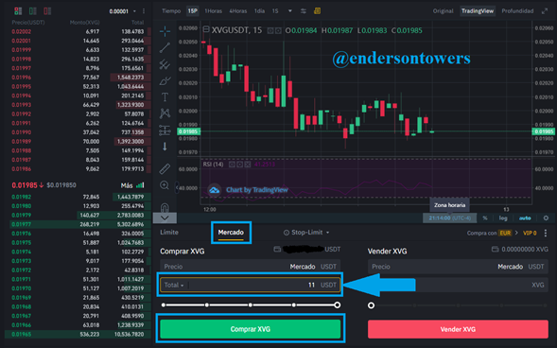Switch to the Profundidad chart view
557x348 pixels.
click(517, 11)
